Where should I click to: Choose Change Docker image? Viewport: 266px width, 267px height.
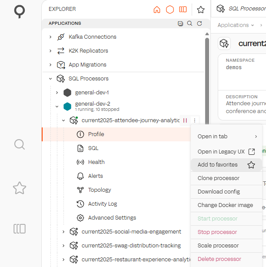(226, 205)
